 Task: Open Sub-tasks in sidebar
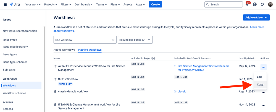pyautogui.click(x=9, y=70)
